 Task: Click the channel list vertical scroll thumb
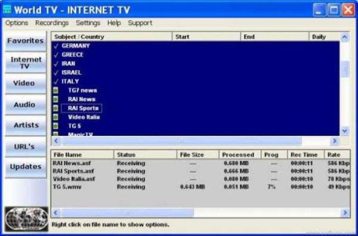(345, 69)
